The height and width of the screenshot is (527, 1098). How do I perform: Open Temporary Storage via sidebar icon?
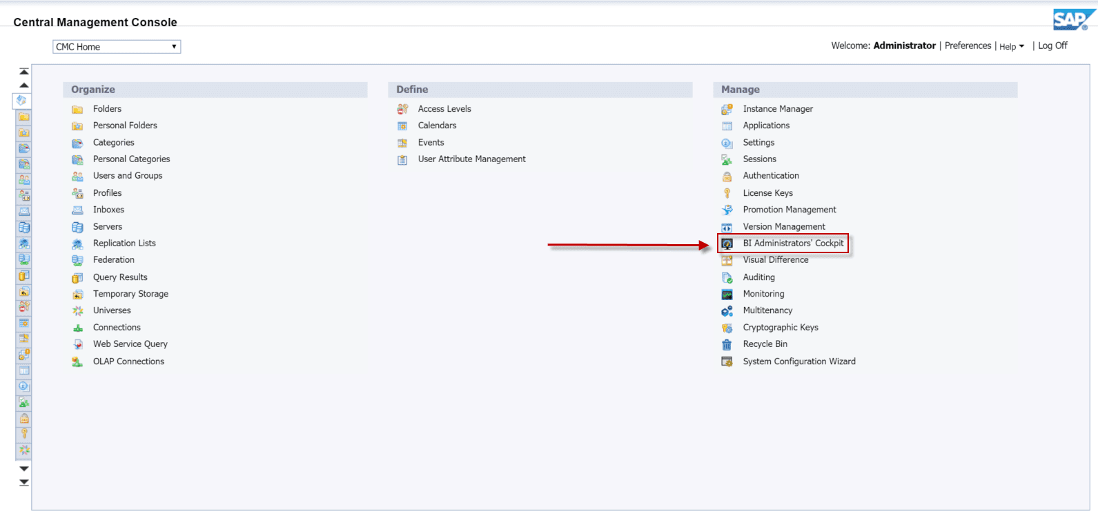(x=24, y=291)
